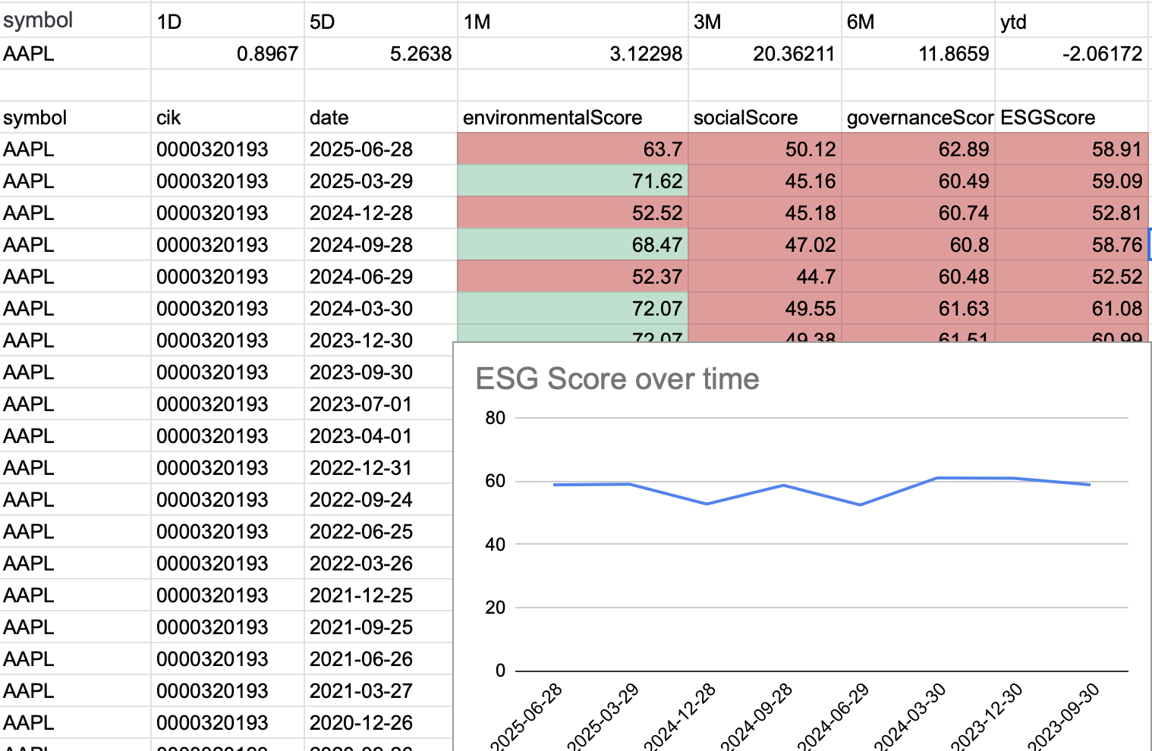Select the cik column header cell

tap(228, 118)
